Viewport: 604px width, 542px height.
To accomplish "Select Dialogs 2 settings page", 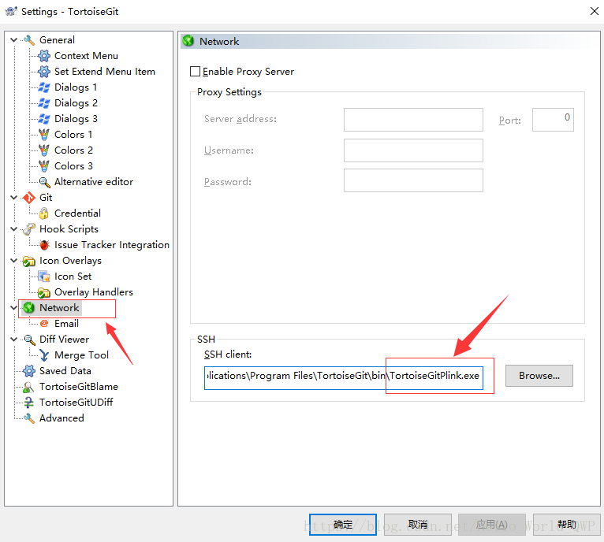I will tap(76, 103).
